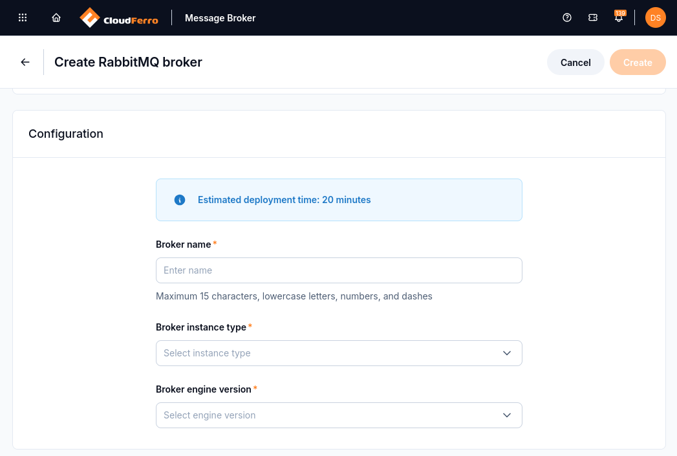Click the Create button
The image size is (677, 456).
[x=638, y=62]
